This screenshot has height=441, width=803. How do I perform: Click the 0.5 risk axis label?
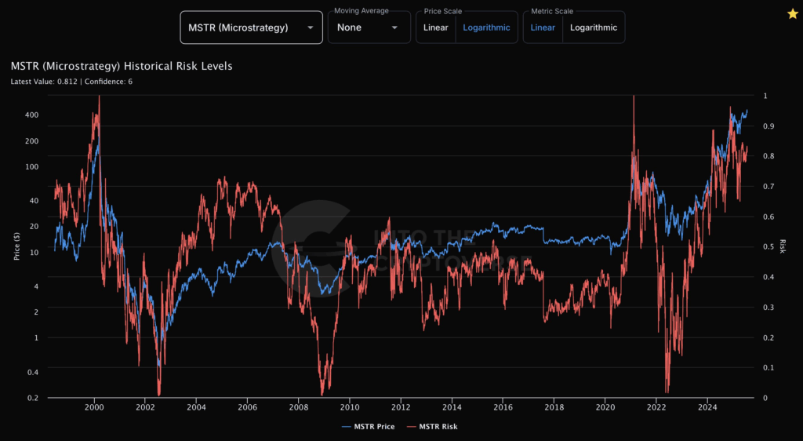click(768, 247)
